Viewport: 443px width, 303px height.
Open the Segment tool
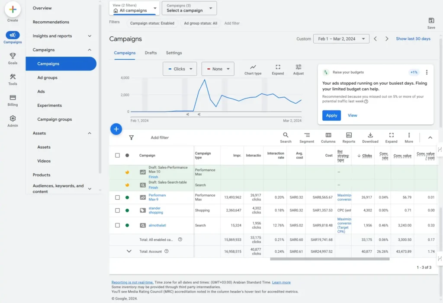pos(307,137)
